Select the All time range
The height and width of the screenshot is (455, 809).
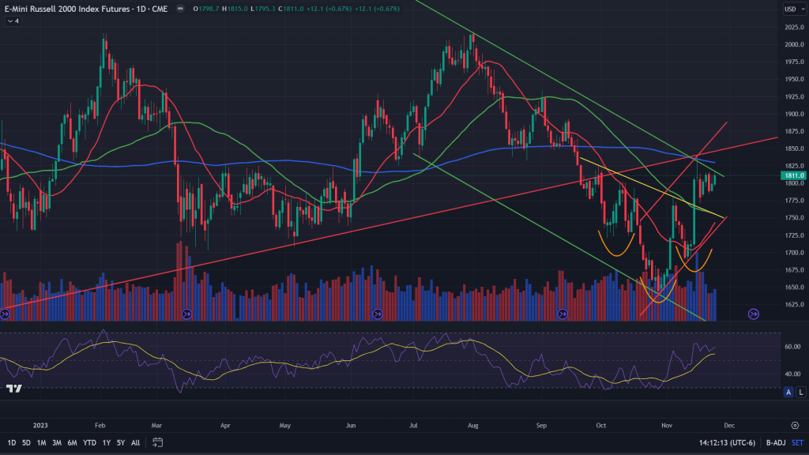coord(135,442)
